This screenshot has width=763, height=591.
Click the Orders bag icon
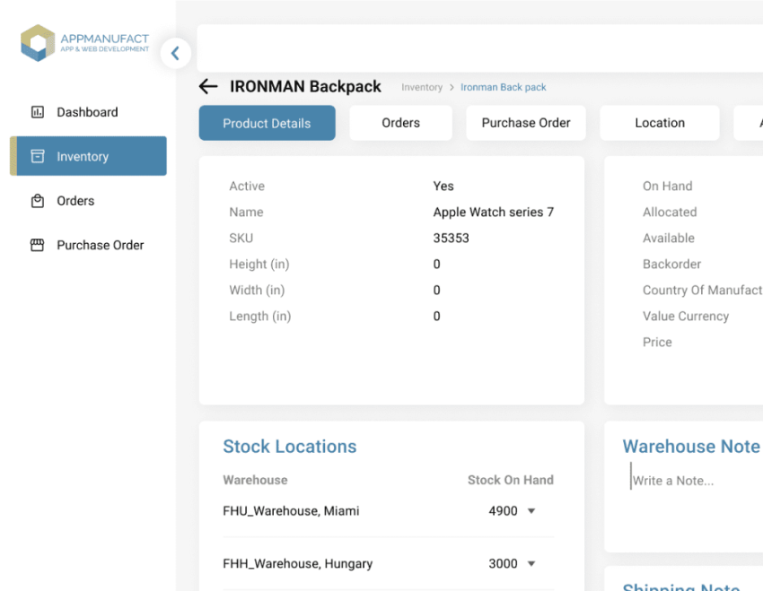point(38,201)
